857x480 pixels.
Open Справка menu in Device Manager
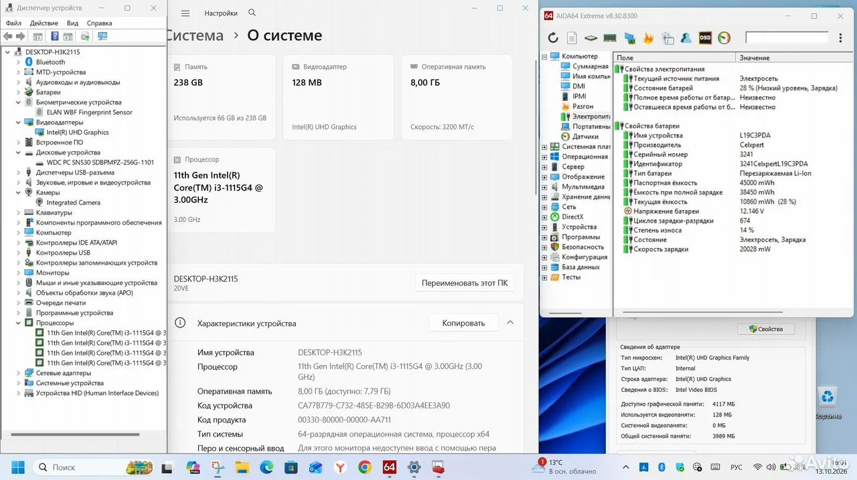(x=100, y=23)
